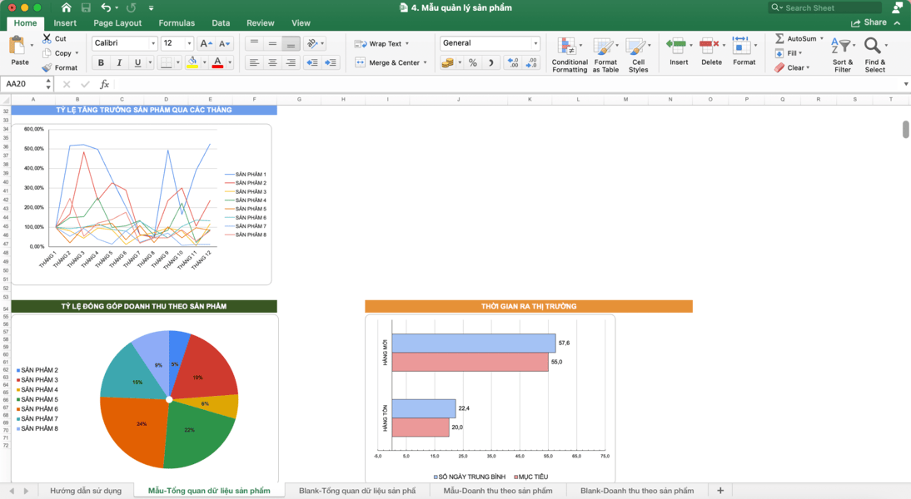Click the increase font size icon
911x499 pixels.
(x=206, y=43)
